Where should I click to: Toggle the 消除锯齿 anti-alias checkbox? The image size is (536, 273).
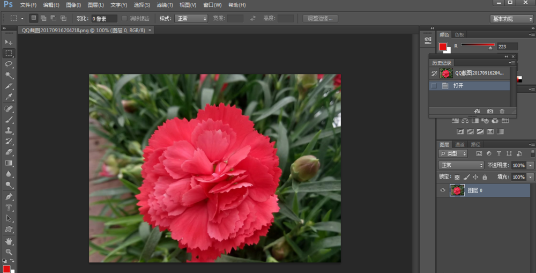(125, 18)
